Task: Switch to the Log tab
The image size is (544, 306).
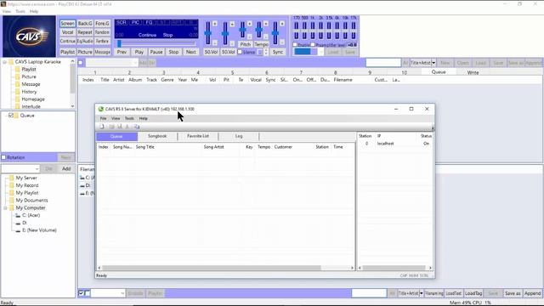Action: 239,136
